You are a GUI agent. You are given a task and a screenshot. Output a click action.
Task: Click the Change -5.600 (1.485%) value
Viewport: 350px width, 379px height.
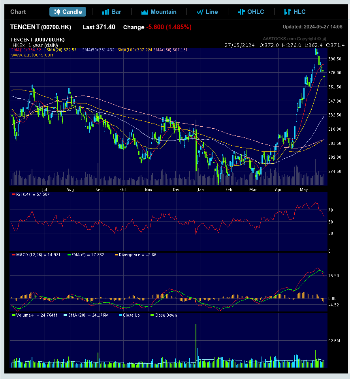point(157,27)
